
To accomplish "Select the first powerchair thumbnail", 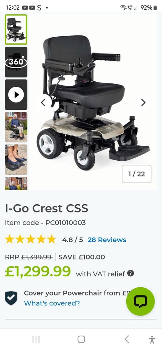I will coord(16,29).
